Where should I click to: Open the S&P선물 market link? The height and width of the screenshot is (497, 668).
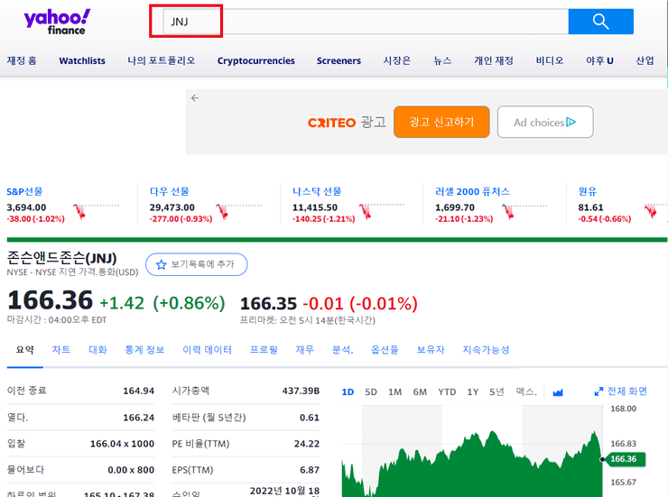click(x=24, y=191)
